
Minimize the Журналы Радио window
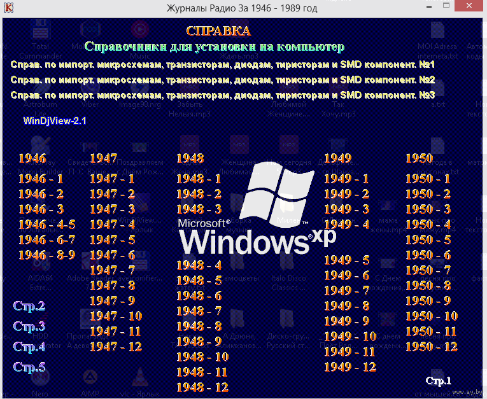click(429, 6)
